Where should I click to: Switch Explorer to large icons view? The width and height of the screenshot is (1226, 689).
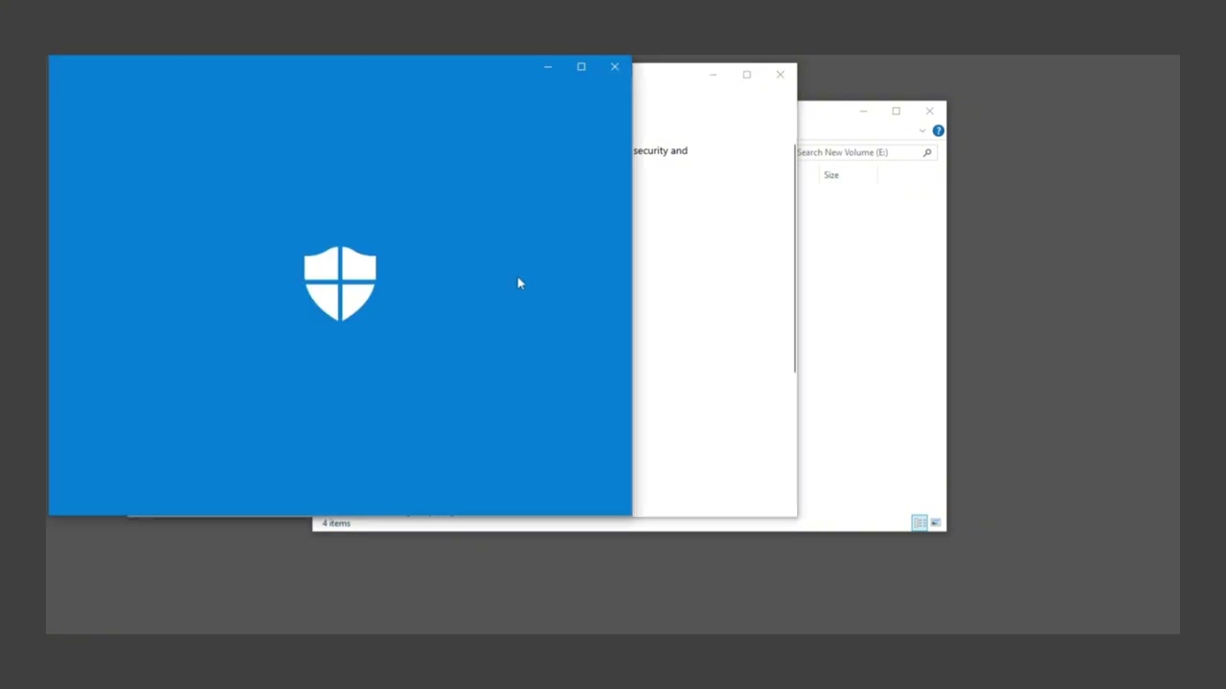tap(936, 522)
